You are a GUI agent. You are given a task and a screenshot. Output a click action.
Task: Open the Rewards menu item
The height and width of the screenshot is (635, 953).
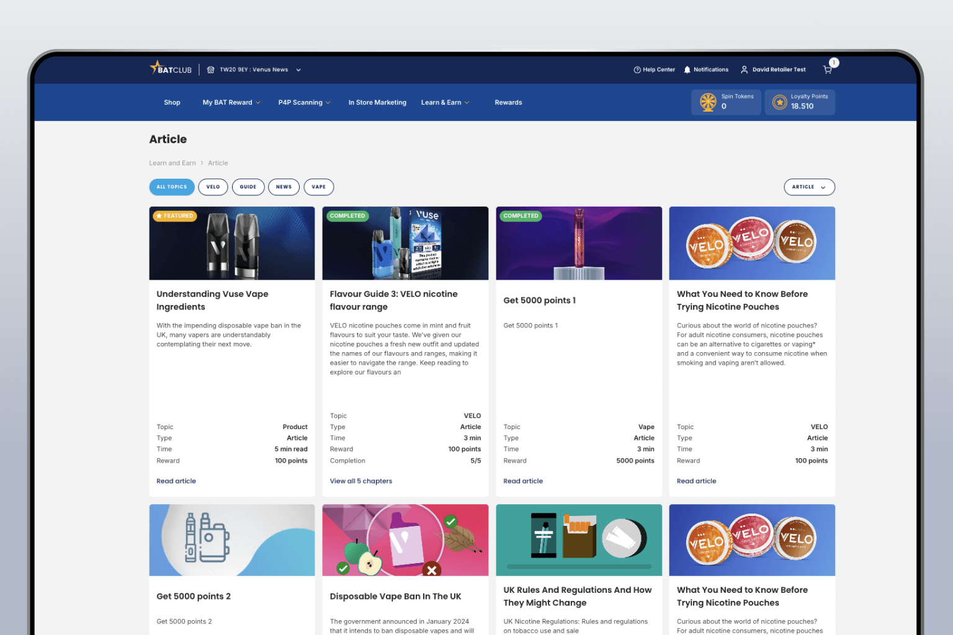[508, 103]
